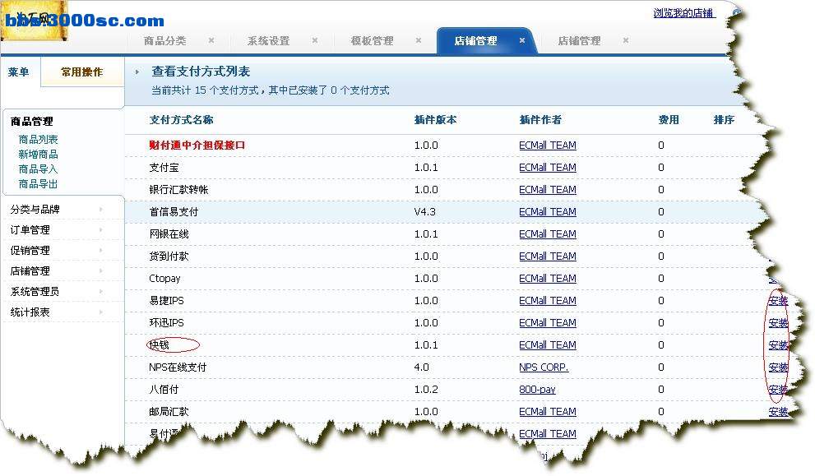Click the 支付方式名称 column header
The height and width of the screenshot is (476, 815).
pos(182,120)
